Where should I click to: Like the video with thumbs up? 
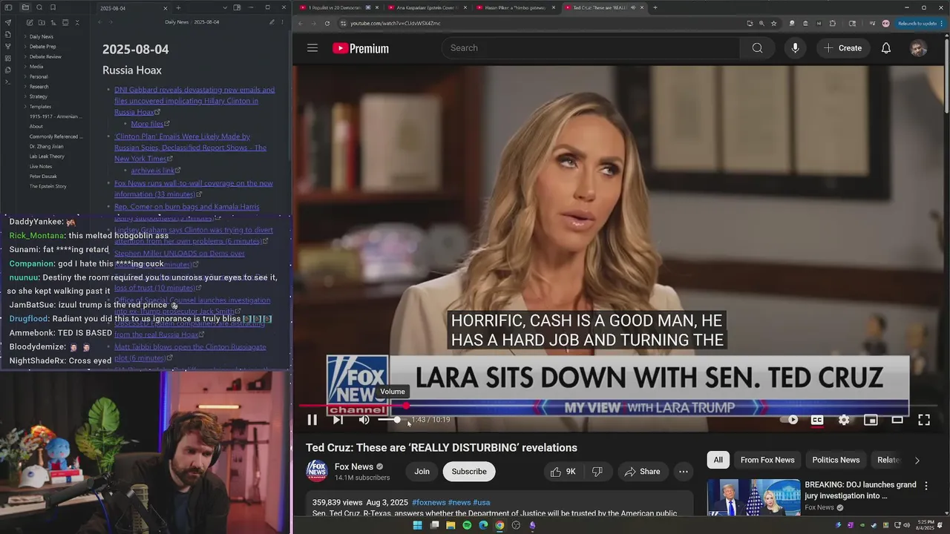click(x=563, y=472)
